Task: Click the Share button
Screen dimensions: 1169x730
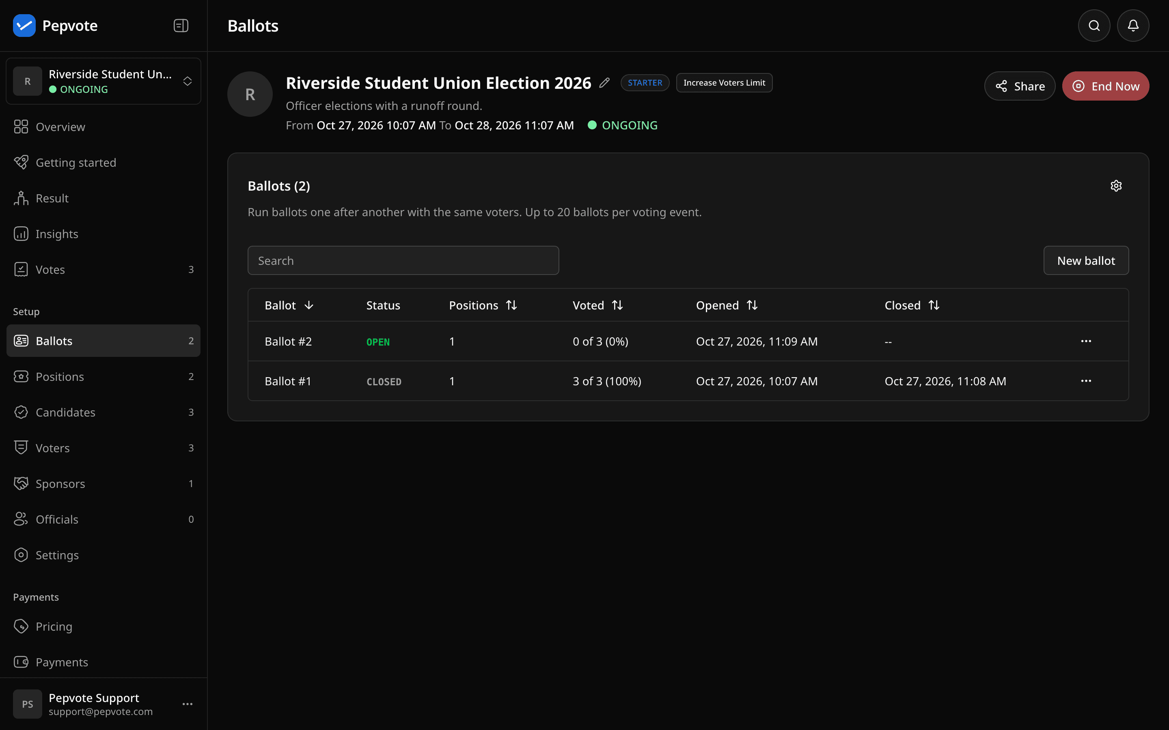Action: point(1020,86)
